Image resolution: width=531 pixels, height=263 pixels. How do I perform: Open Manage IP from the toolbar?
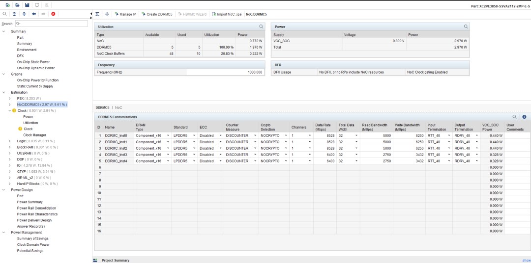click(125, 14)
